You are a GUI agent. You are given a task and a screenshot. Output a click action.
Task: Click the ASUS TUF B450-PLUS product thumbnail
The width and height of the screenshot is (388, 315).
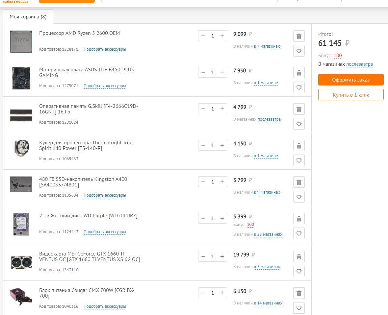[21, 78]
